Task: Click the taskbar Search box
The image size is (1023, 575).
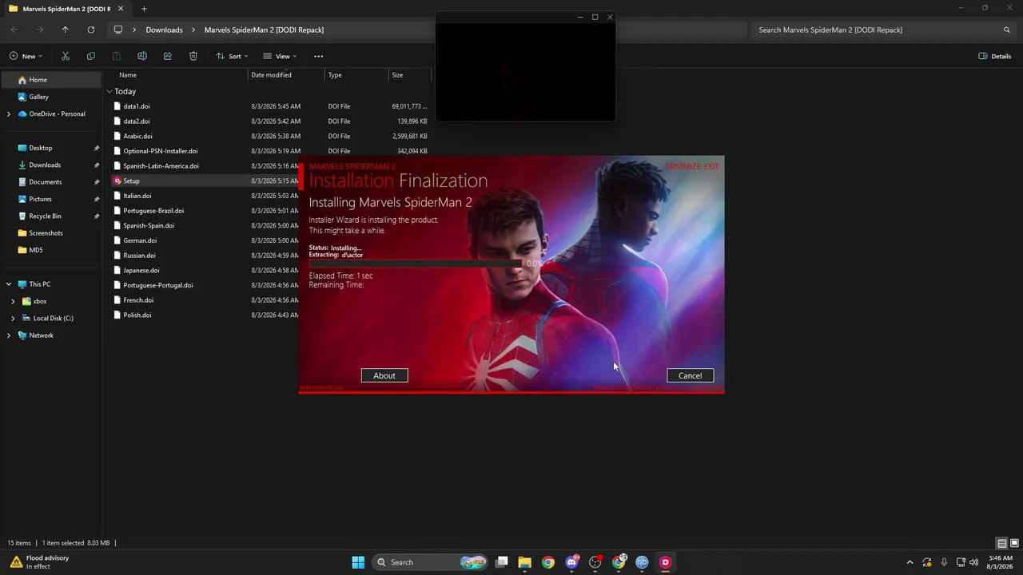Action: click(431, 562)
